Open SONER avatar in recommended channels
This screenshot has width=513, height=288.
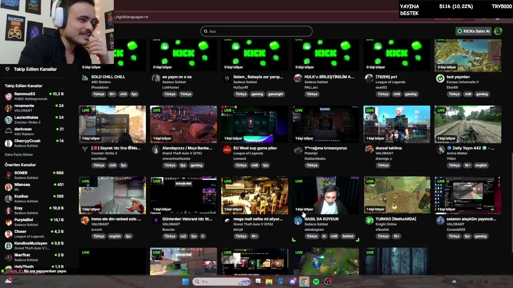coord(8,175)
